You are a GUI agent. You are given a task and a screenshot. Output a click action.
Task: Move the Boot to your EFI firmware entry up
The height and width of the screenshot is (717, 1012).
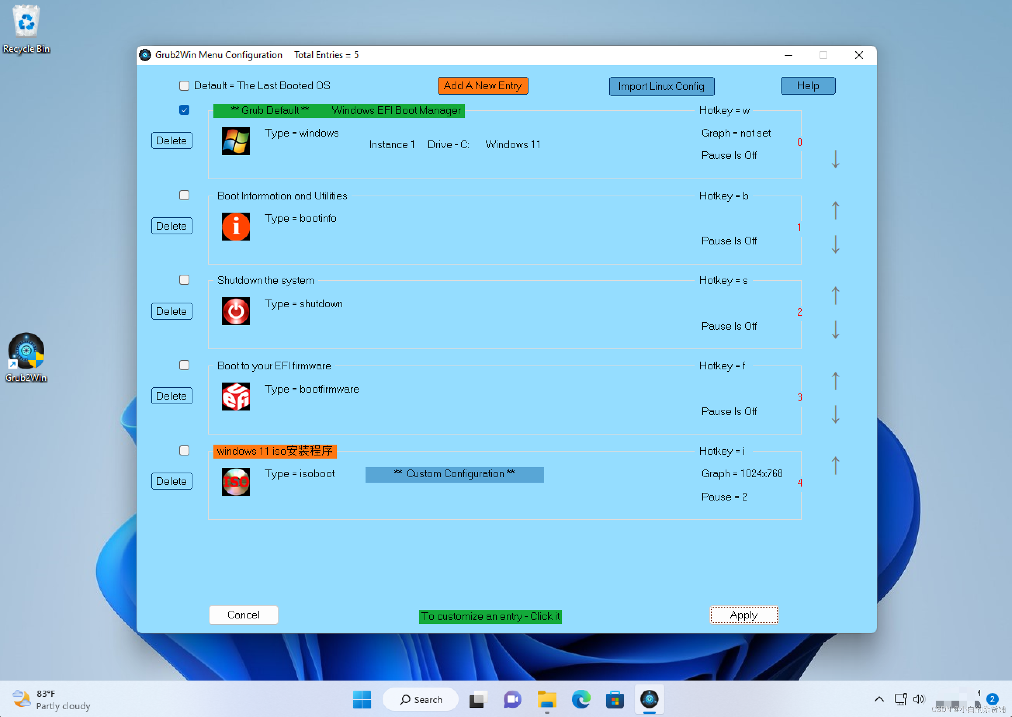(x=835, y=381)
